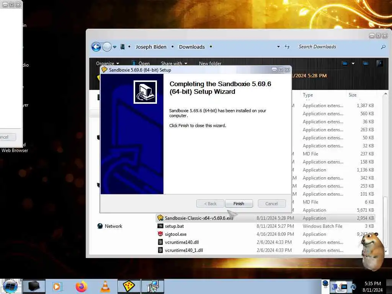
Task: Select the setup.bat file
Action: pyautogui.click(x=265, y=226)
